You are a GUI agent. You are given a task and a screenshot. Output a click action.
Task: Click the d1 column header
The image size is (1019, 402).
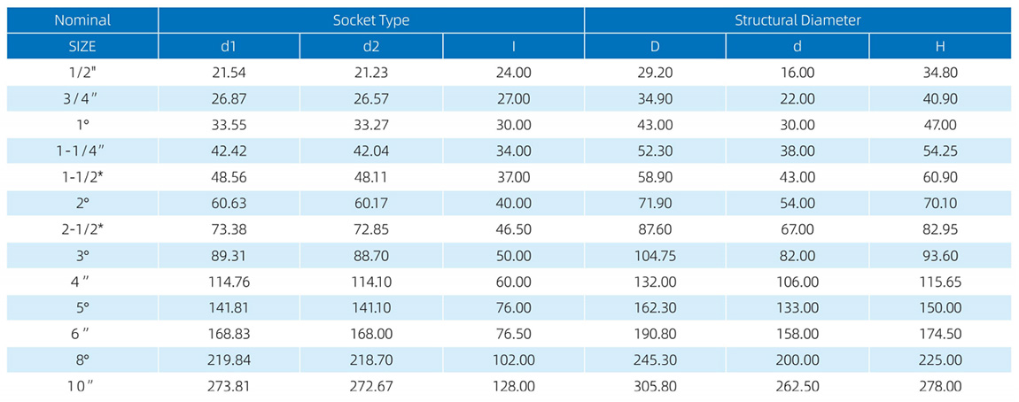coord(229,46)
